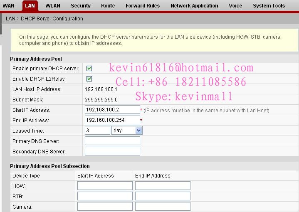Select the active LAN tab

30,6
